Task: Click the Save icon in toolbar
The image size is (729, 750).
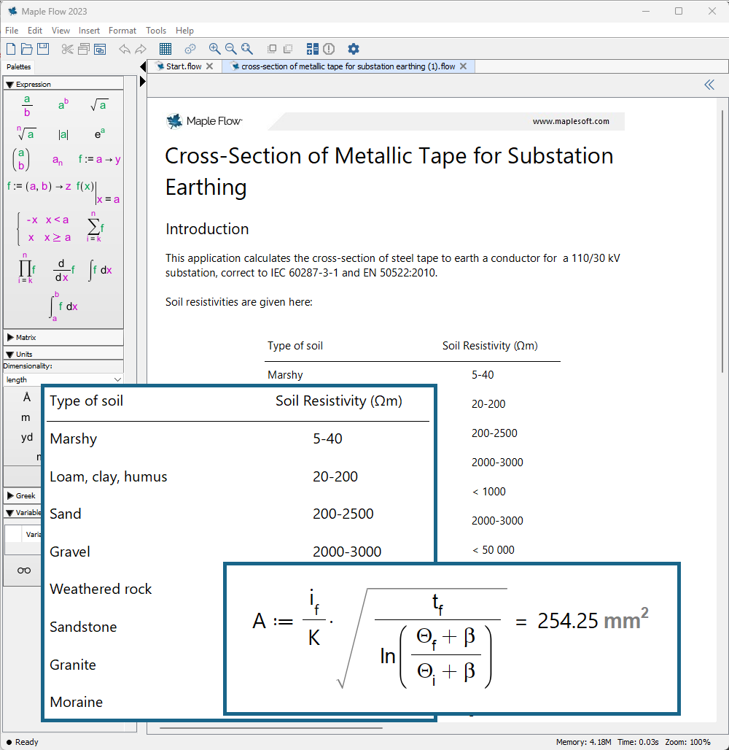Action: [43, 49]
